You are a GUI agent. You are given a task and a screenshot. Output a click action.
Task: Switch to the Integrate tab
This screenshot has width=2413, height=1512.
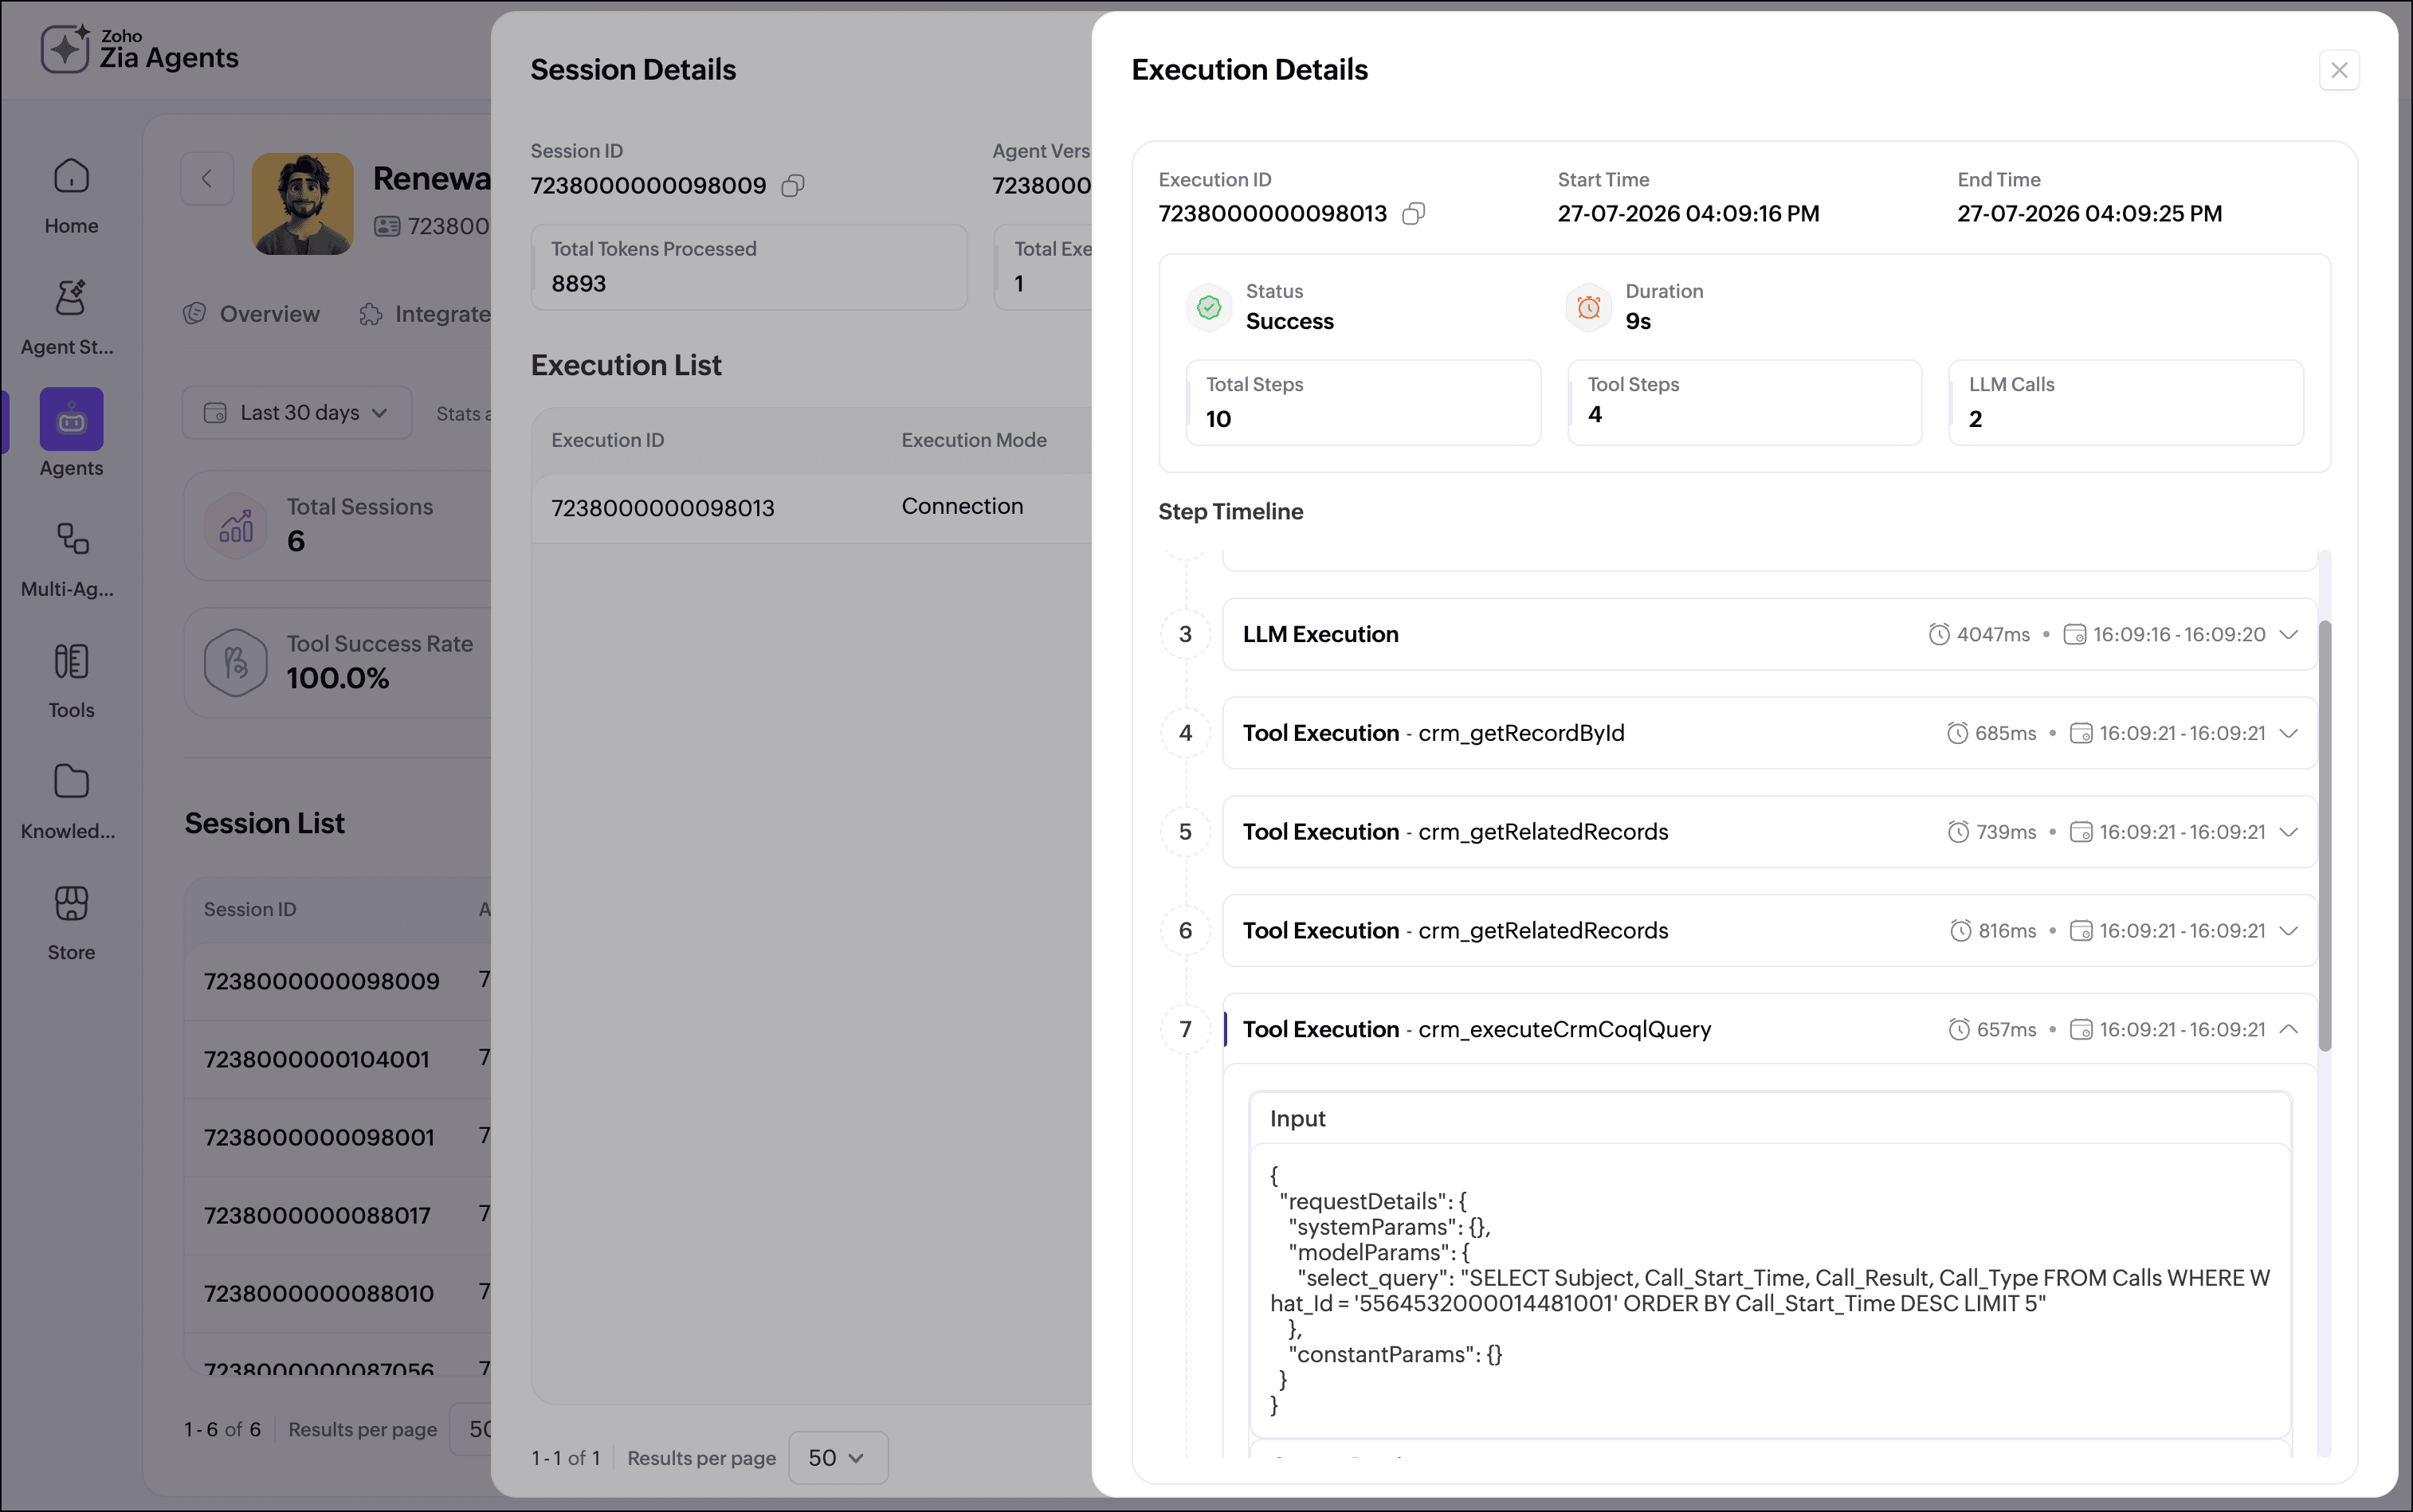pos(426,314)
